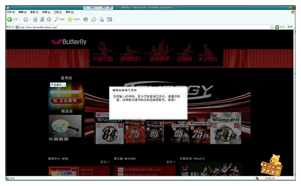Click the dialog message text about 号码

pyautogui.click(x=147, y=98)
